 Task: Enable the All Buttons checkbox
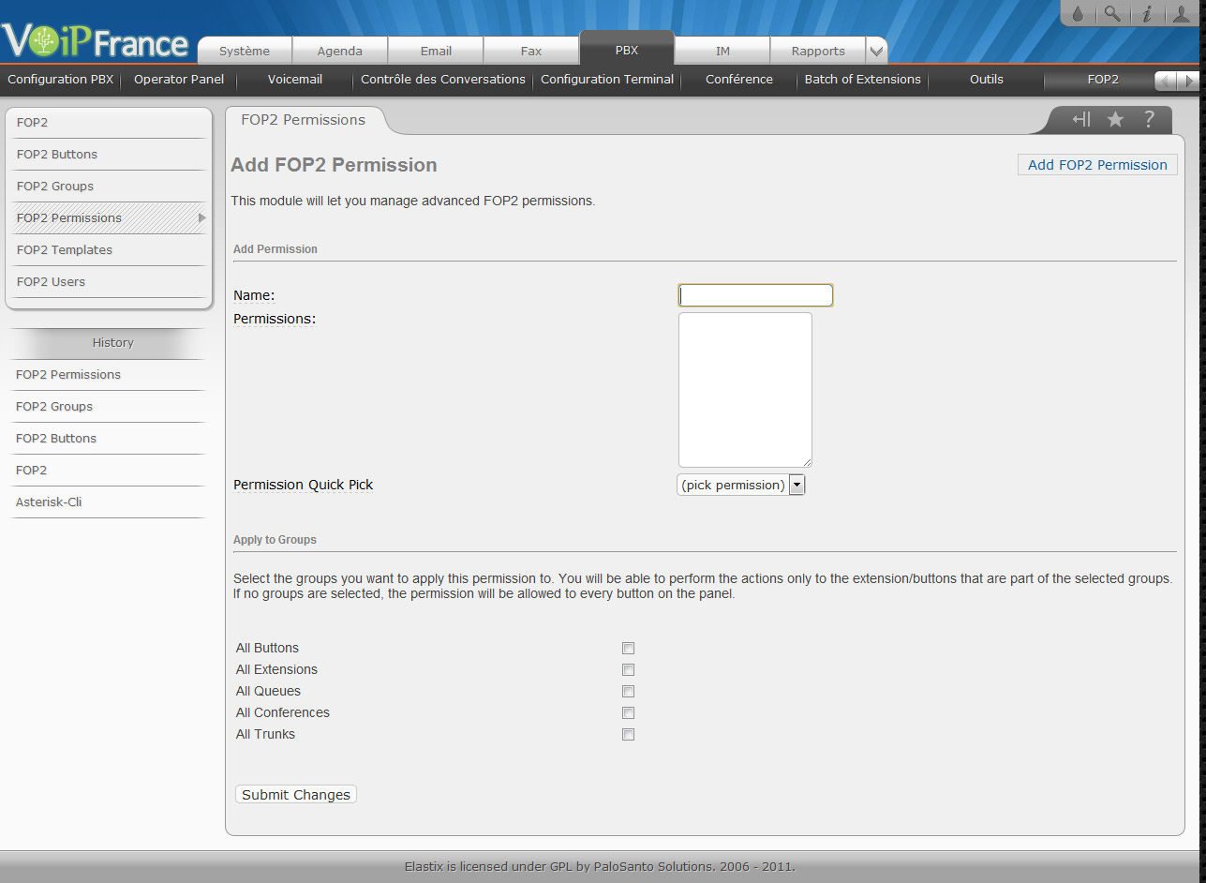tap(629, 649)
